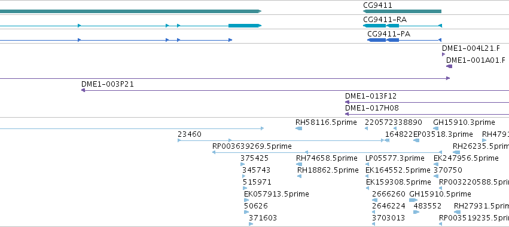Select the RH18862.5prime label

coord(328,170)
